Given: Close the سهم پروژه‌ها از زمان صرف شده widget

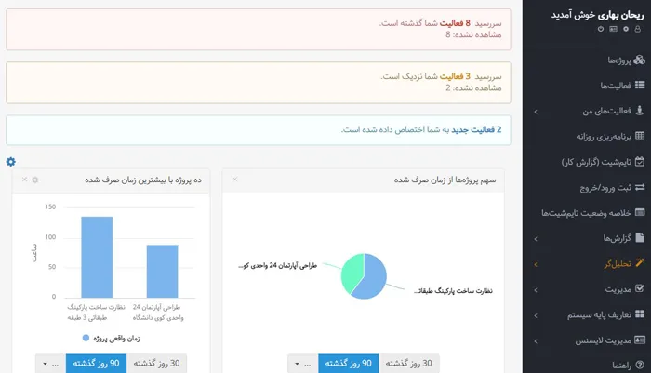Looking at the screenshot, I should coord(234,179).
